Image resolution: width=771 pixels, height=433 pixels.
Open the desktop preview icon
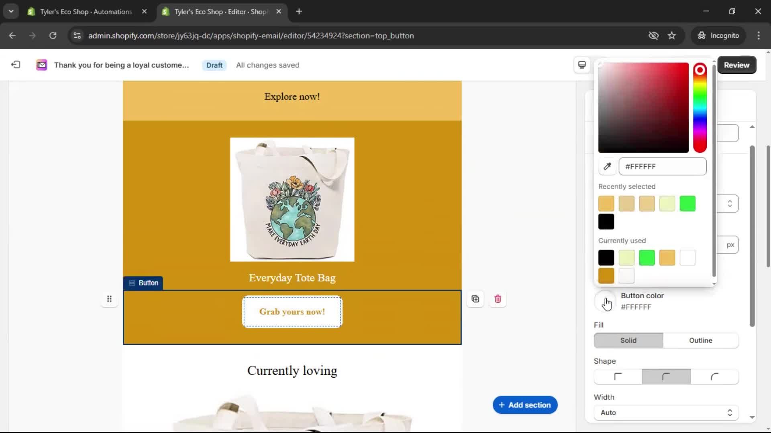582,65
